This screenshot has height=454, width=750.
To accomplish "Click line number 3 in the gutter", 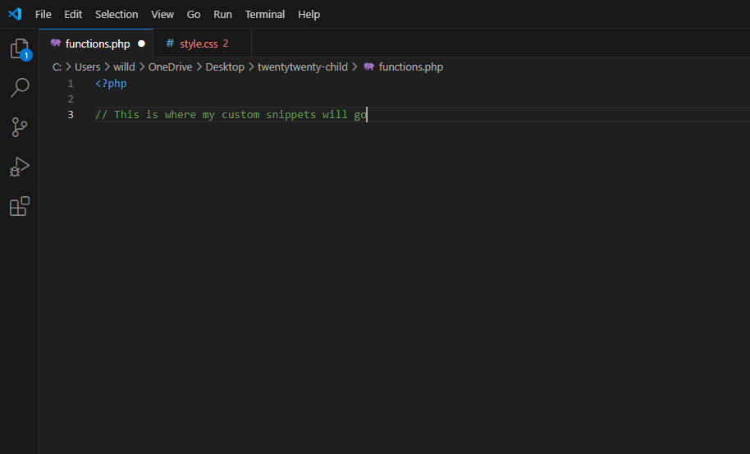I will [x=71, y=115].
